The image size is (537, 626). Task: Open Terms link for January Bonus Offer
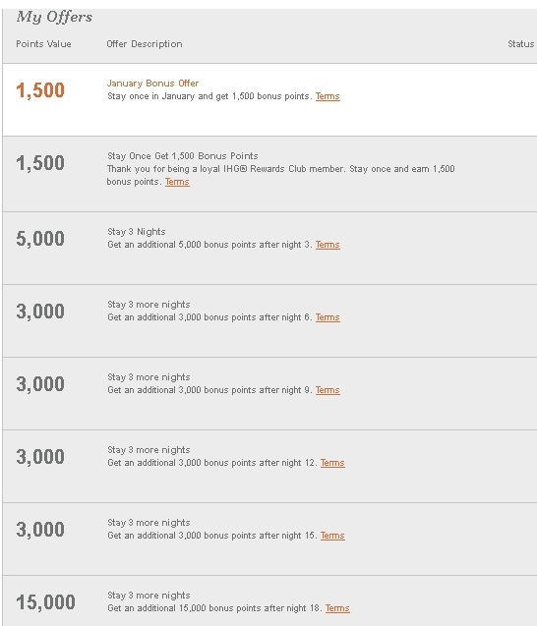click(x=328, y=96)
